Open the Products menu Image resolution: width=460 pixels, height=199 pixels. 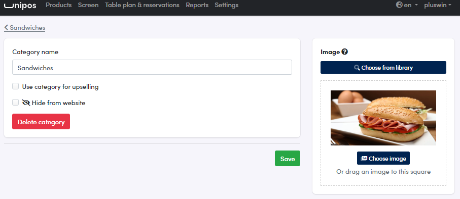coord(59,5)
